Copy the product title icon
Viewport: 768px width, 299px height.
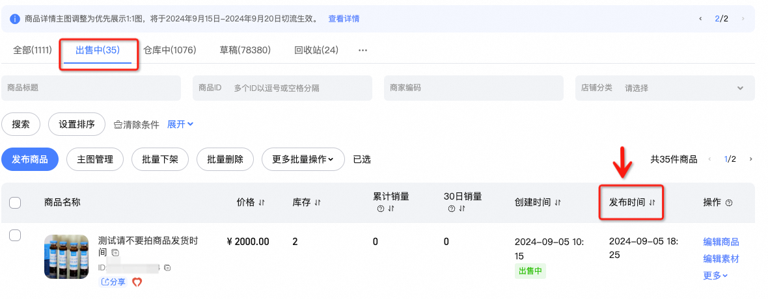tap(115, 253)
